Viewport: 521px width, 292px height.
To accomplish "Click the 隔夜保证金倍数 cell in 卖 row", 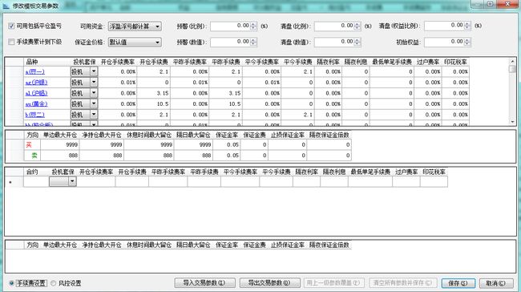I will (329, 156).
